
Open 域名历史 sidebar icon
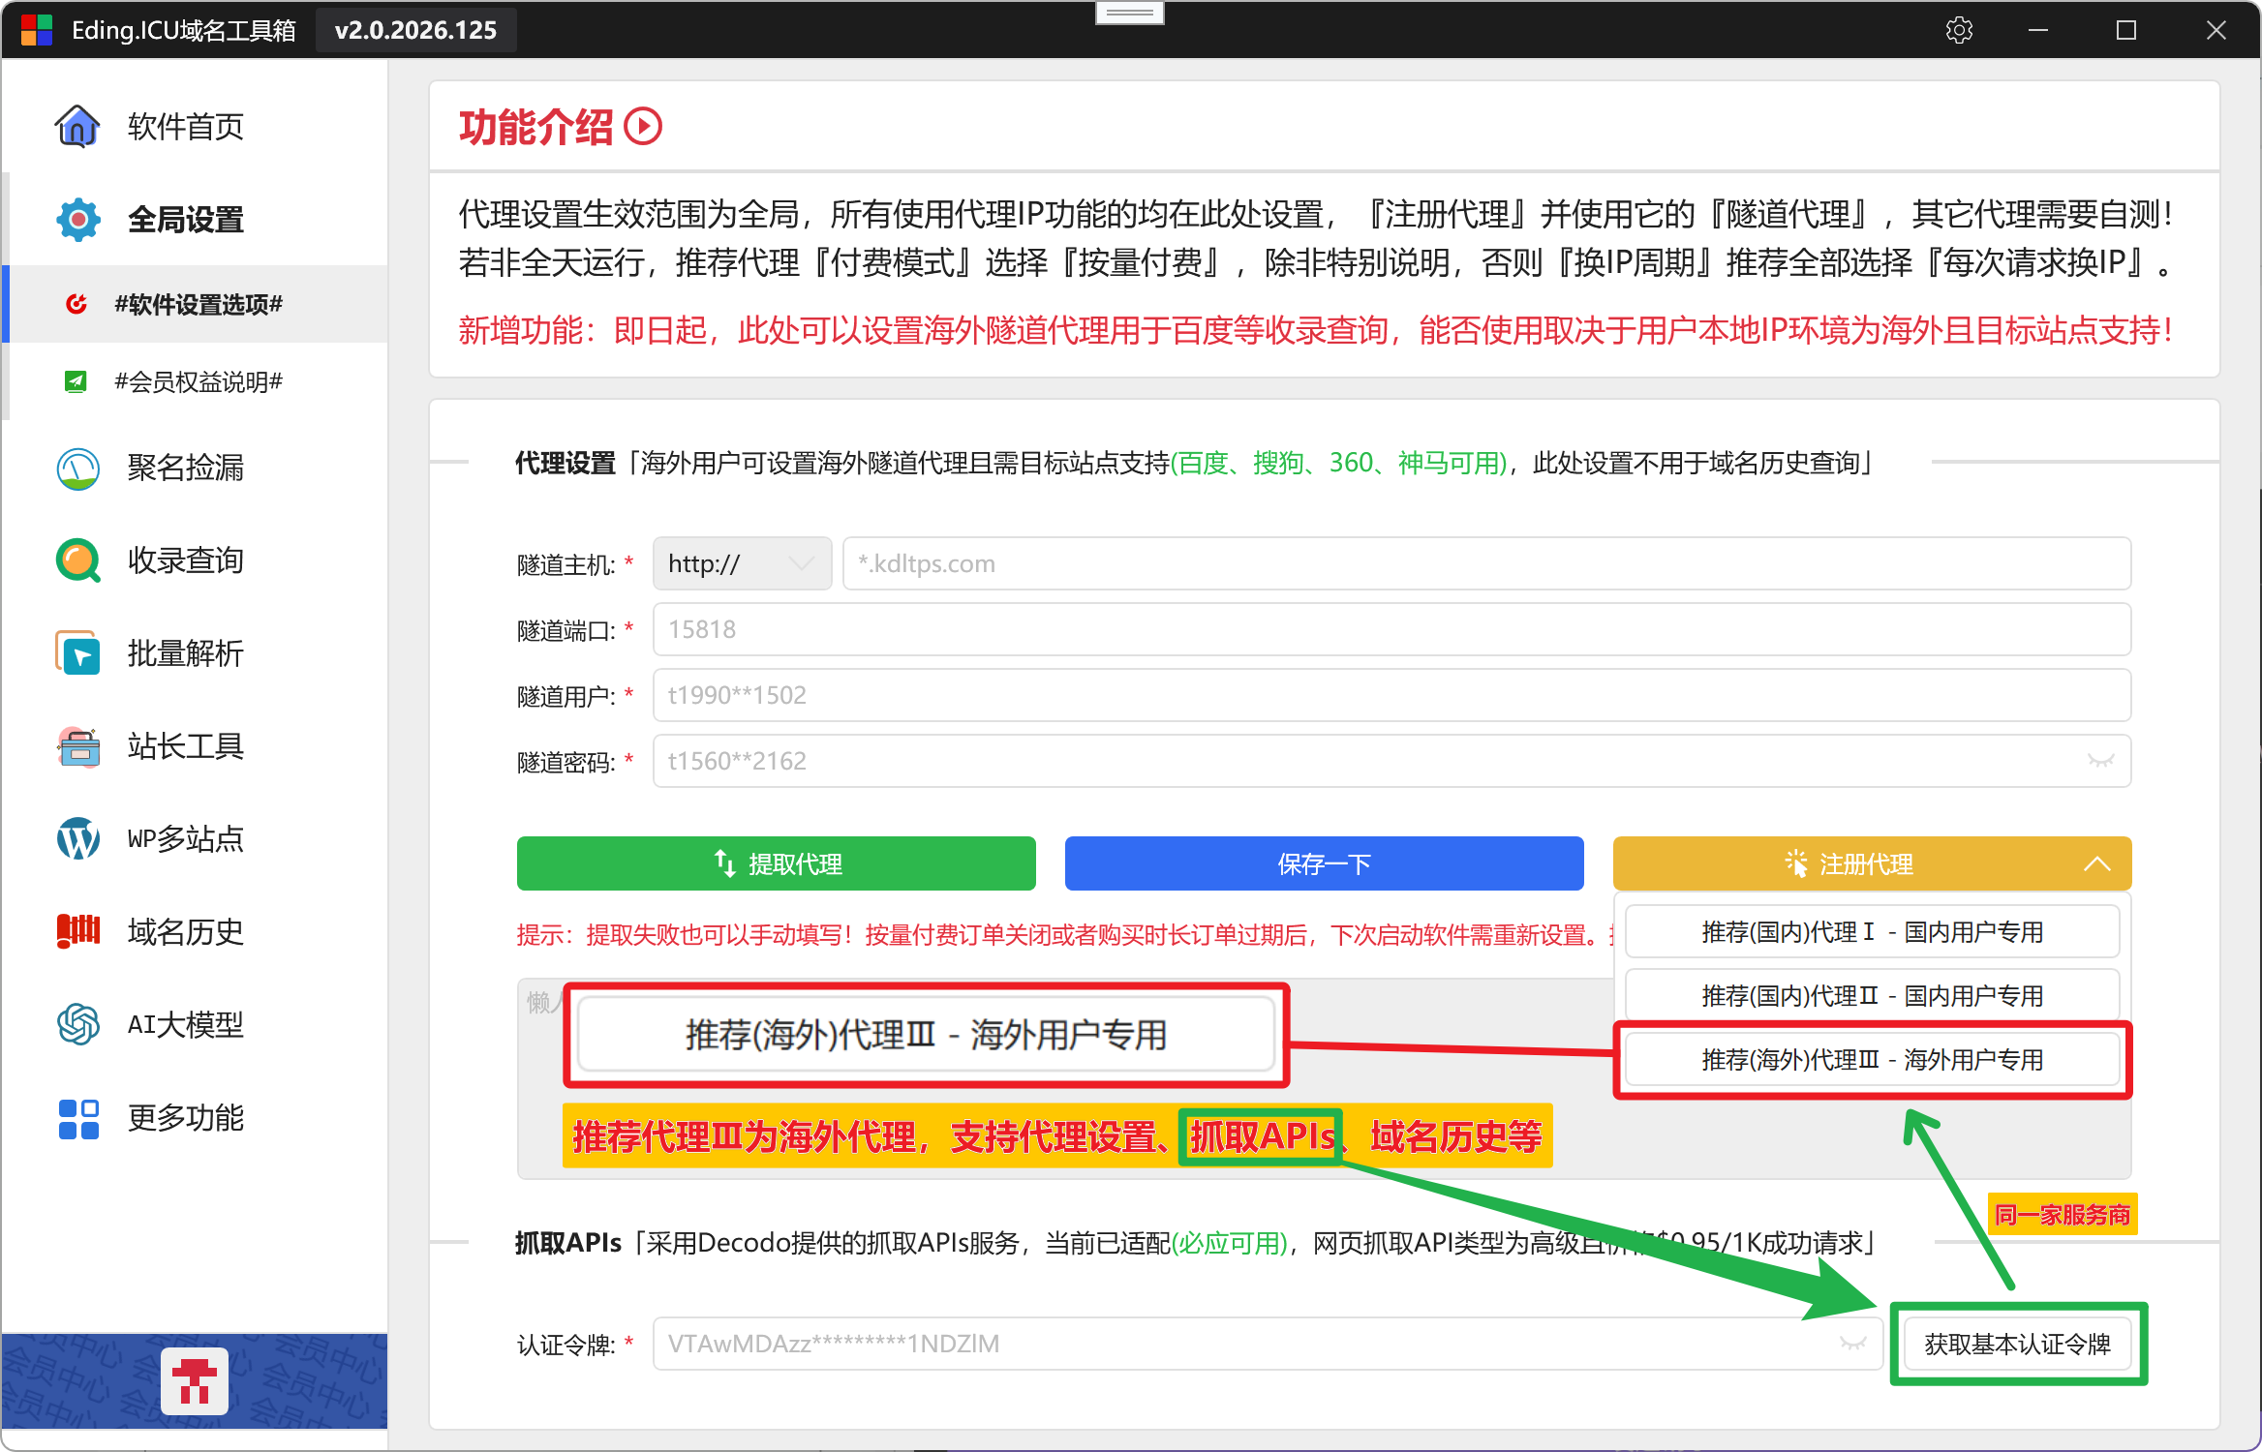click(x=77, y=931)
